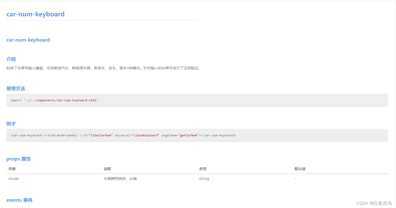Click the "isSetCarNum" string in example code
The height and width of the screenshot is (208, 396).
pyautogui.click(x=101, y=135)
